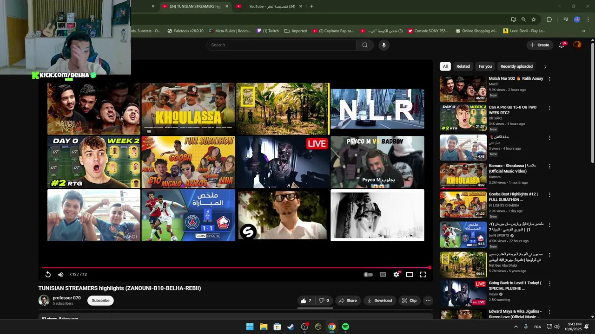Subscribe to professor 070
Viewport: 595px width, 334px height.
(x=100, y=301)
